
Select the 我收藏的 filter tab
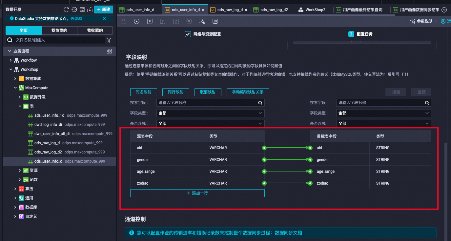click(95, 30)
